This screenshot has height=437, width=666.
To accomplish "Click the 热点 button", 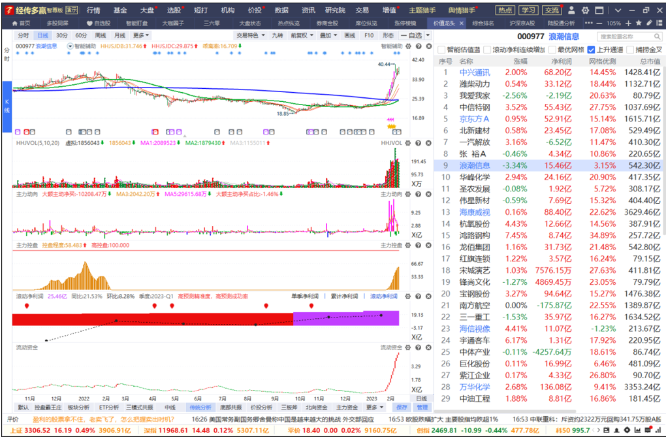I will (x=505, y=10).
